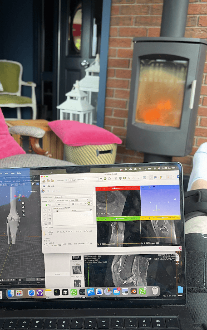207x330 pixels.
Task: Select the knee series thumbnail in the DICOM viewer
Action: tap(77, 269)
